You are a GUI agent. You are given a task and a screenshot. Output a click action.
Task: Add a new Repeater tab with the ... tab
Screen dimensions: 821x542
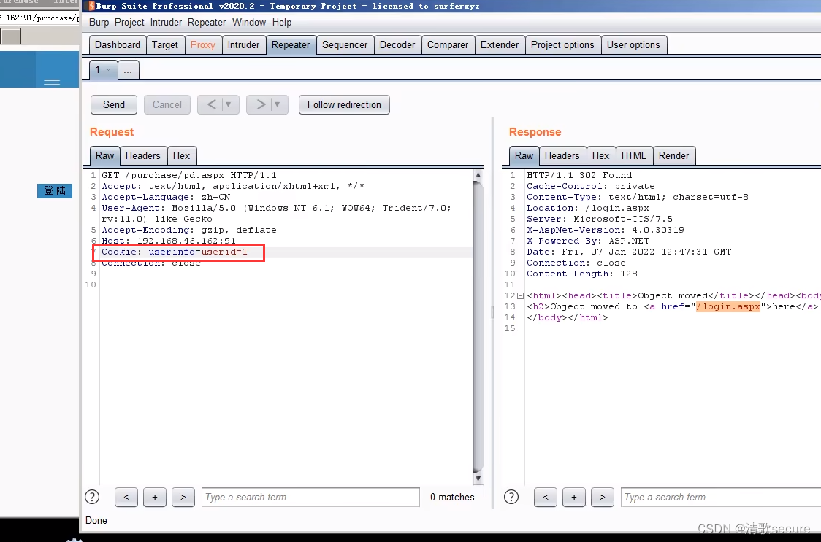point(129,70)
